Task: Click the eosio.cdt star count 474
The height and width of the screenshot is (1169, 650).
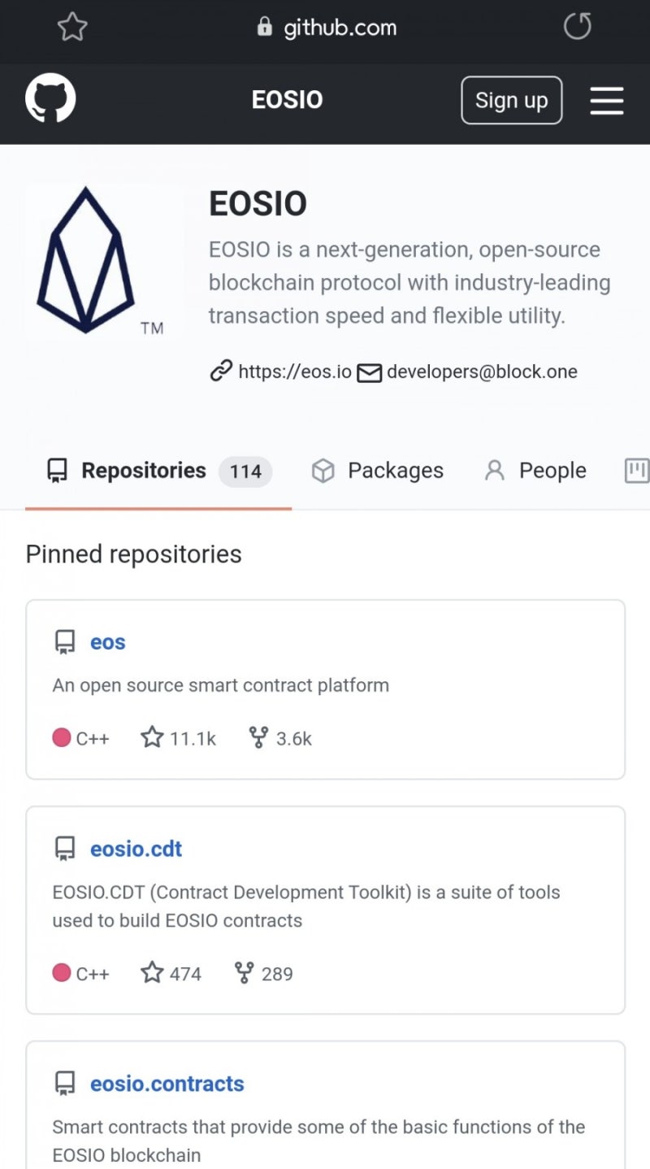Action: [x=171, y=973]
